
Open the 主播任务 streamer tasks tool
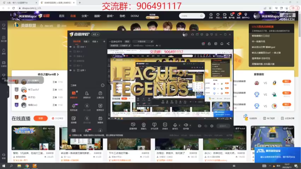pyautogui.click(x=100, y=95)
